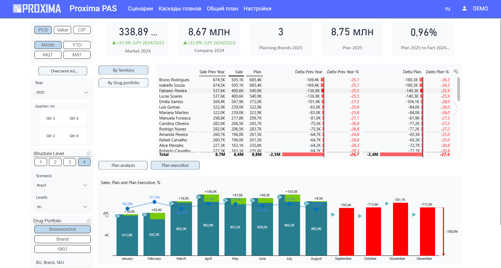Image resolution: width=501 pixels, height=268 pixels.
Task: Go to Настройки in the top navigation
Action: click(257, 8)
